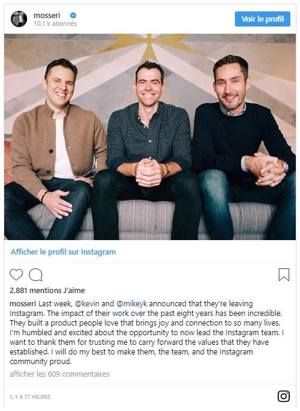Open Afficher le profil sur Instagram link
Image resolution: width=300 pixels, height=411 pixels.
tap(63, 252)
